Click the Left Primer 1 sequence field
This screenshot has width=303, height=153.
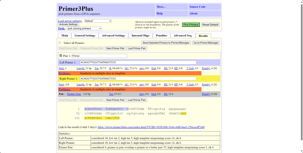(138, 62)
